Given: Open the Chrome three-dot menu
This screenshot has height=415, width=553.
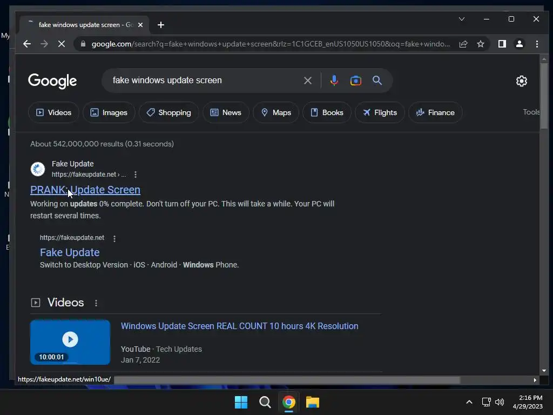Looking at the screenshot, I should [x=537, y=44].
